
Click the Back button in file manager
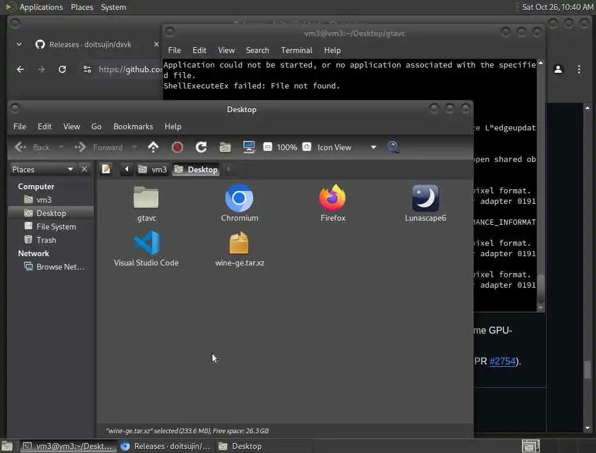tap(33, 147)
